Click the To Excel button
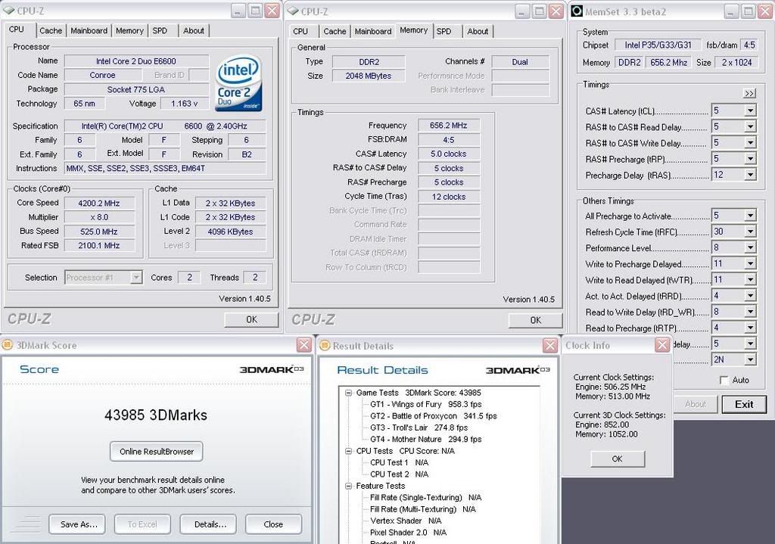The width and height of the screenshot is (775, 544). pyautogui.click(x=142, y=524)
